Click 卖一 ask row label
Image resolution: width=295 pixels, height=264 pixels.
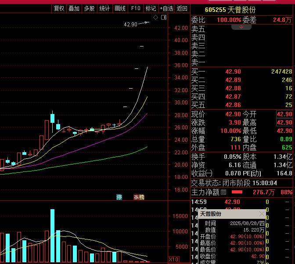coord(198,62)
